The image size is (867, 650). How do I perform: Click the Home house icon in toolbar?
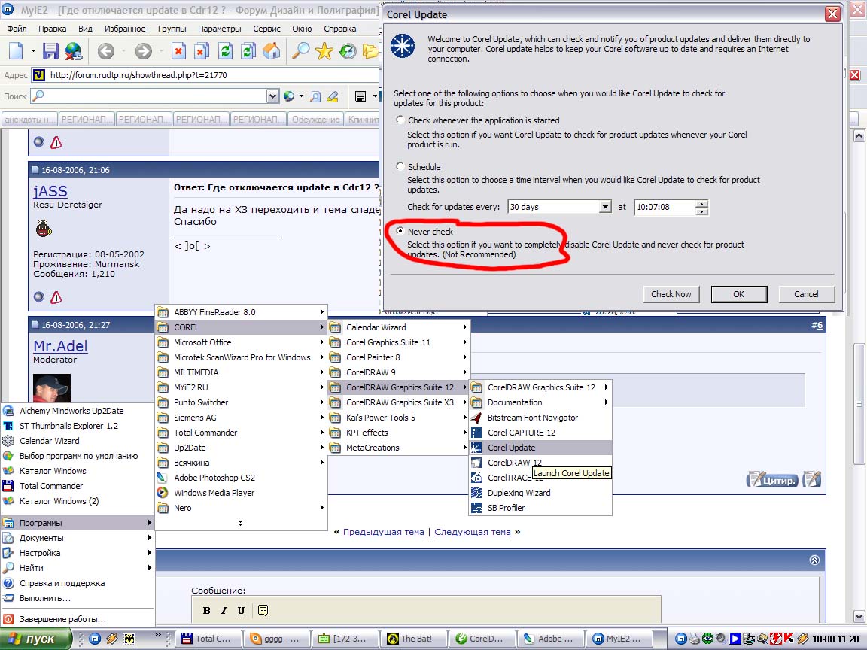(x=272, y=51)
